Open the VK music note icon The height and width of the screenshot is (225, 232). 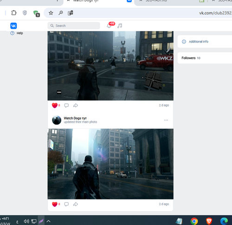[120, 25]
